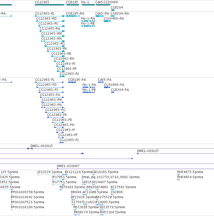Open transcript CG12963-RA
This screenshot has height=216, width=214.
pos(50,29)
